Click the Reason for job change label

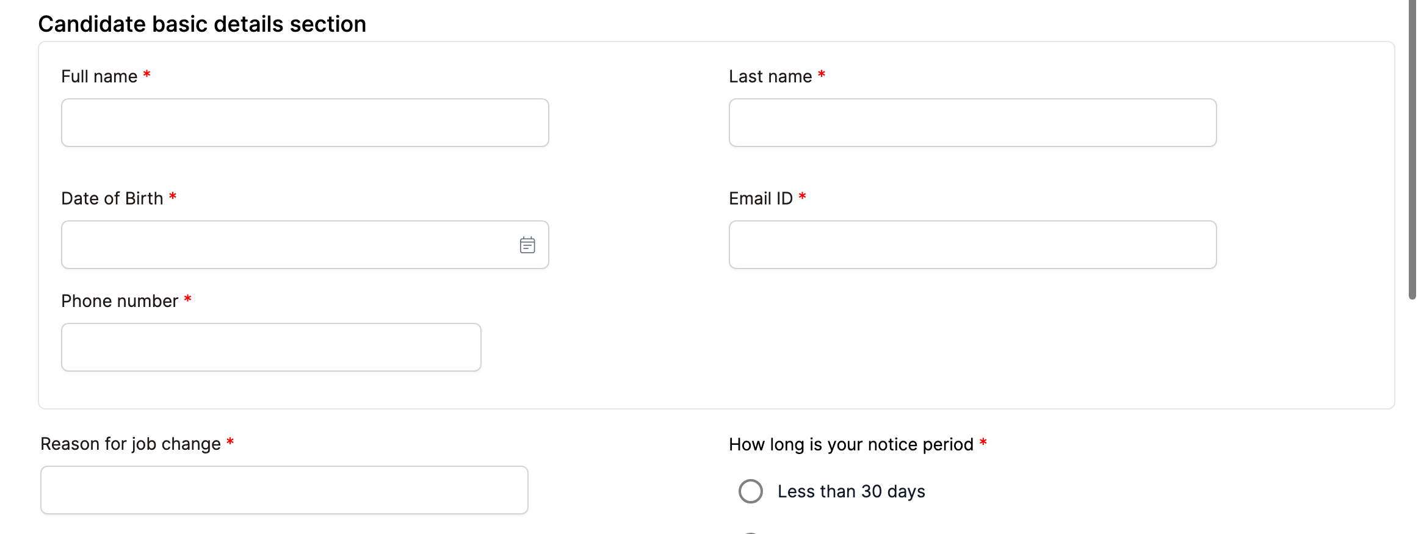[131, 444]
